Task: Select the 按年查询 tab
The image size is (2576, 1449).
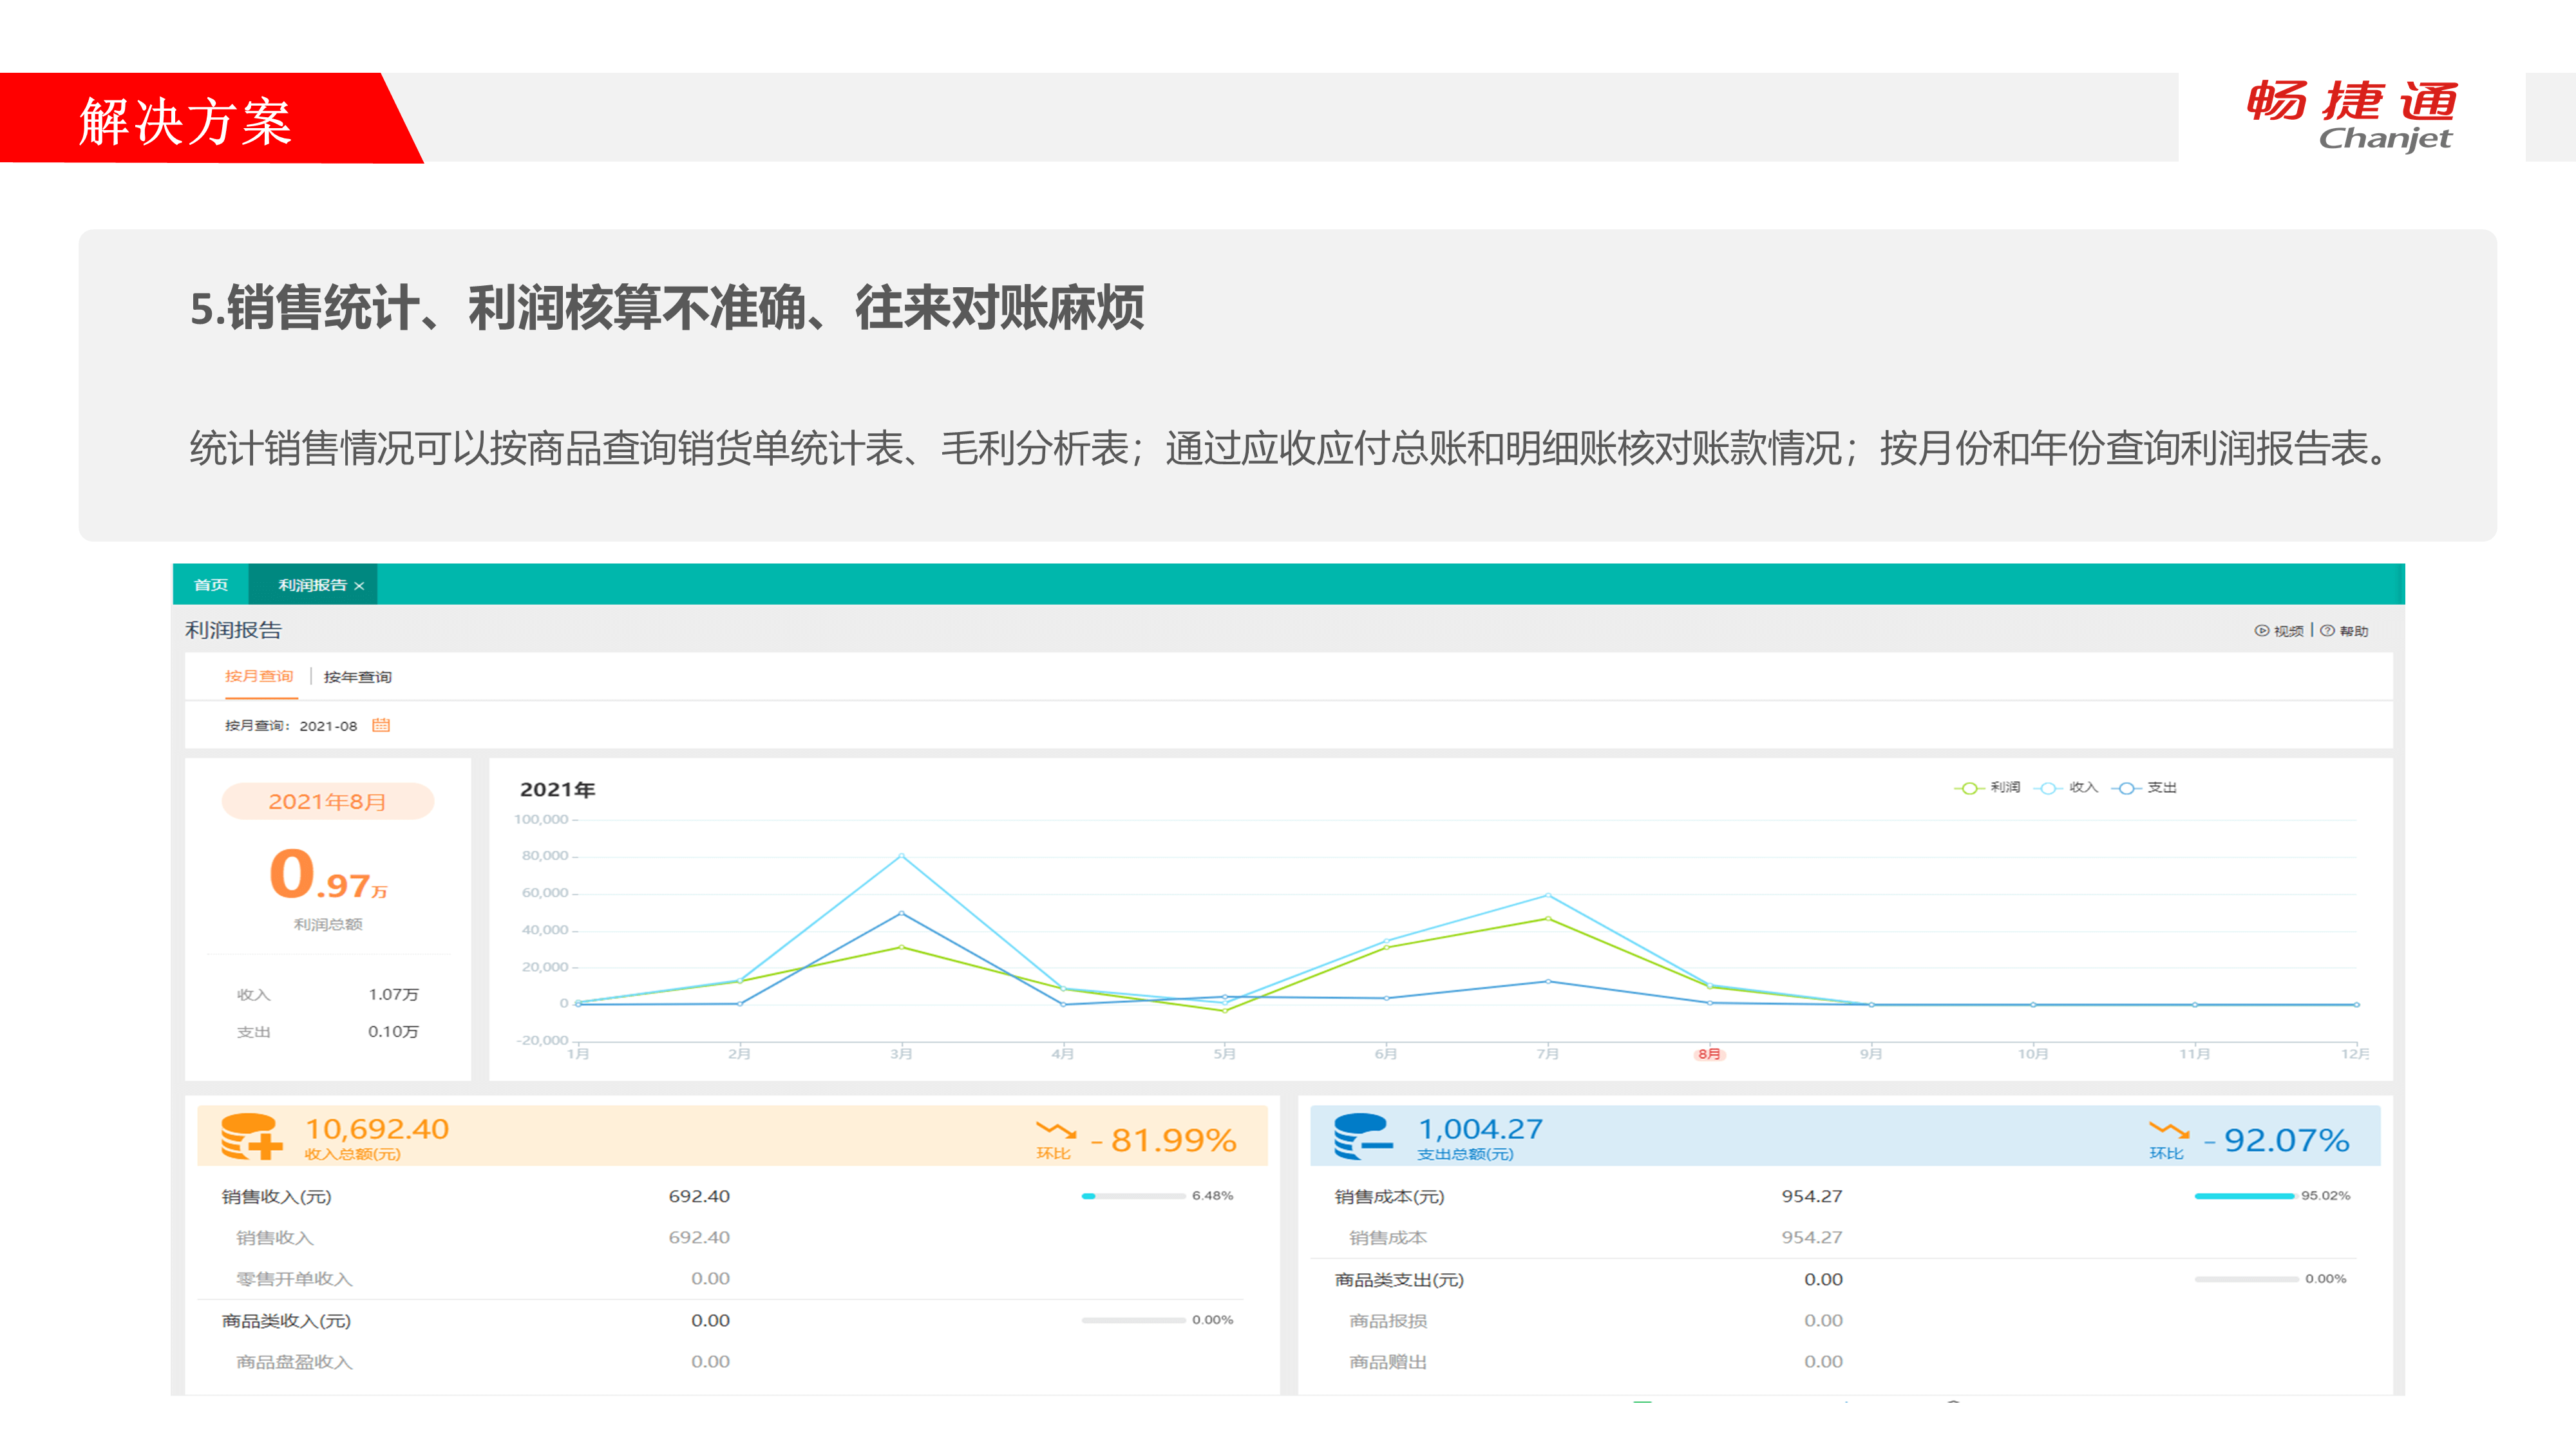Action: pos(357,677)
